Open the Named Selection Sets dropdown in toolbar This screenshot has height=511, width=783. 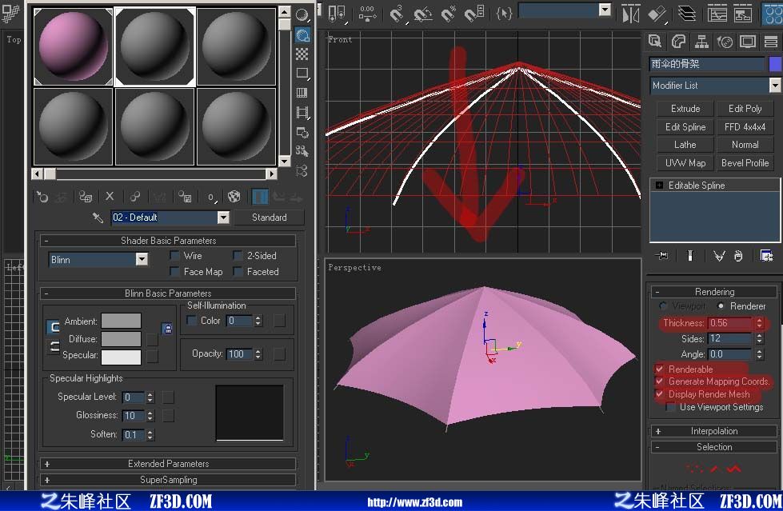click(605, 10)
